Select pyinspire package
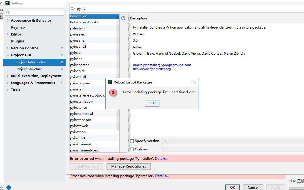Image resolution: width=304 pixels, height=190 pixels. pos(94,71)
